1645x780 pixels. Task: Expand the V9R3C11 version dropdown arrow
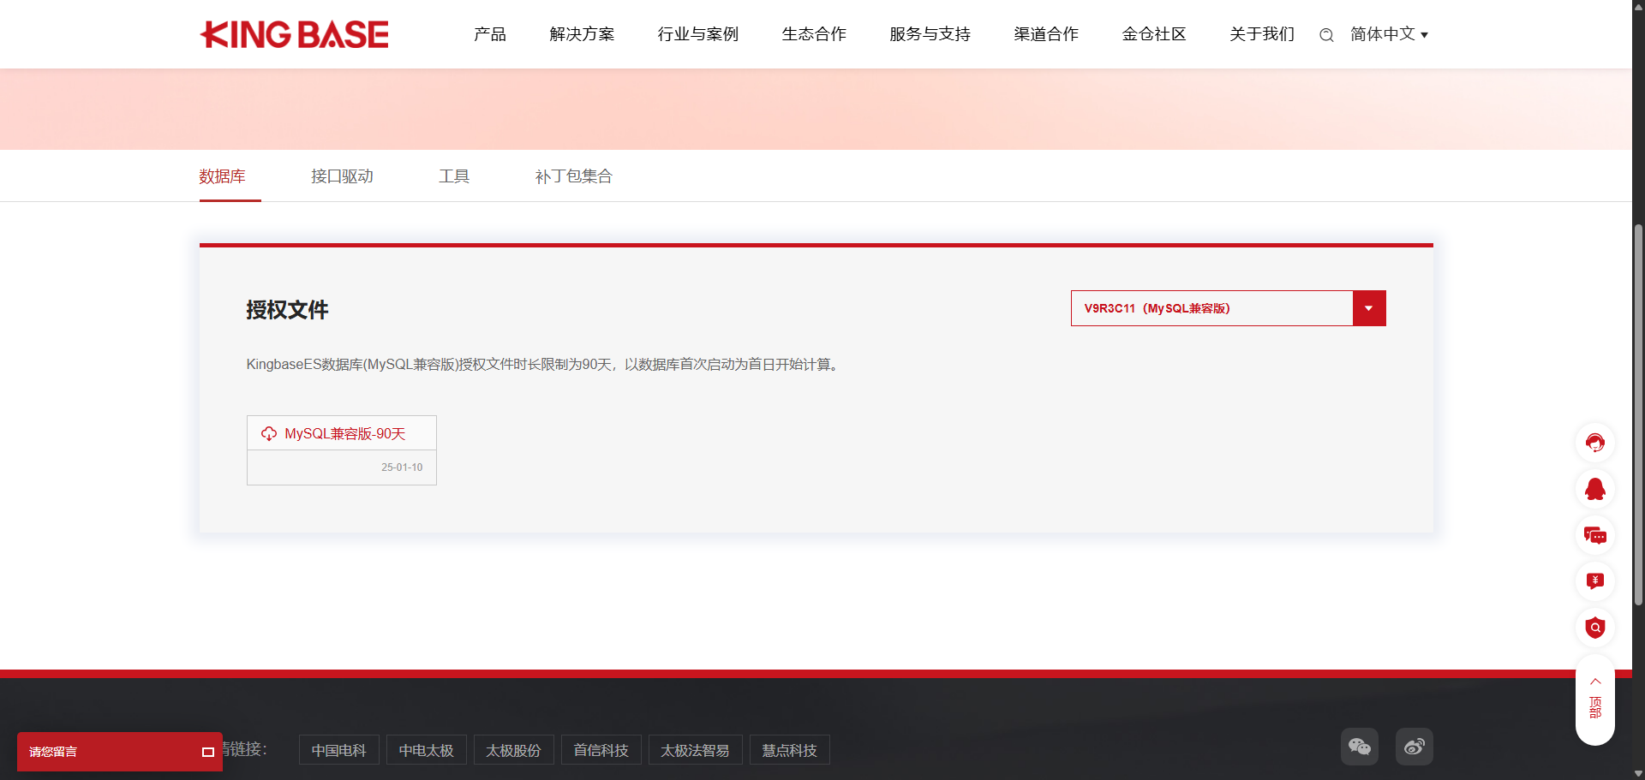tap(1369, 308)
